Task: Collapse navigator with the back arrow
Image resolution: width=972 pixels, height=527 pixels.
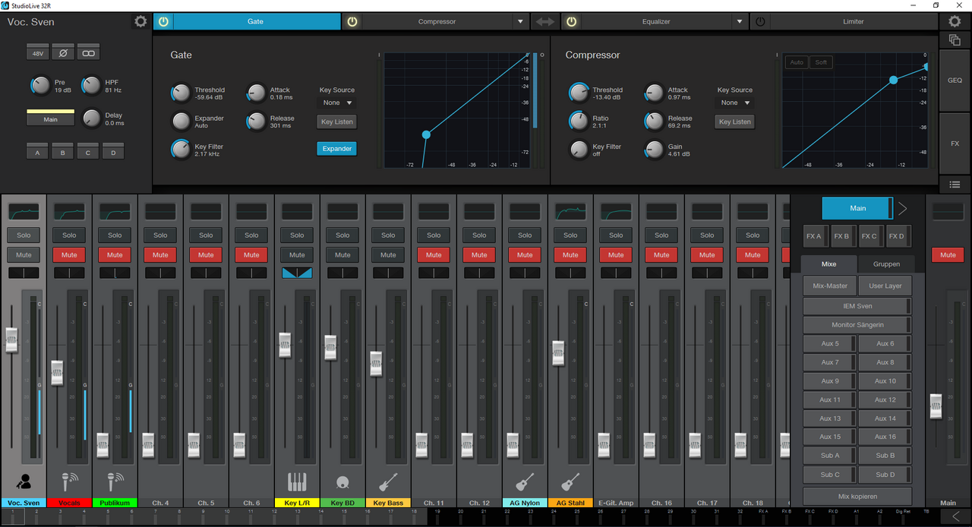Action: tap(955, 517)
